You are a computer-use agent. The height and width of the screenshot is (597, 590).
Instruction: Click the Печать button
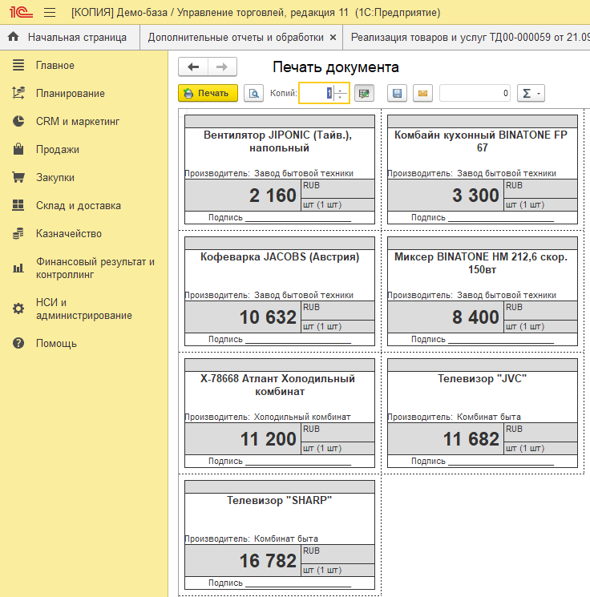pos(208,93)
